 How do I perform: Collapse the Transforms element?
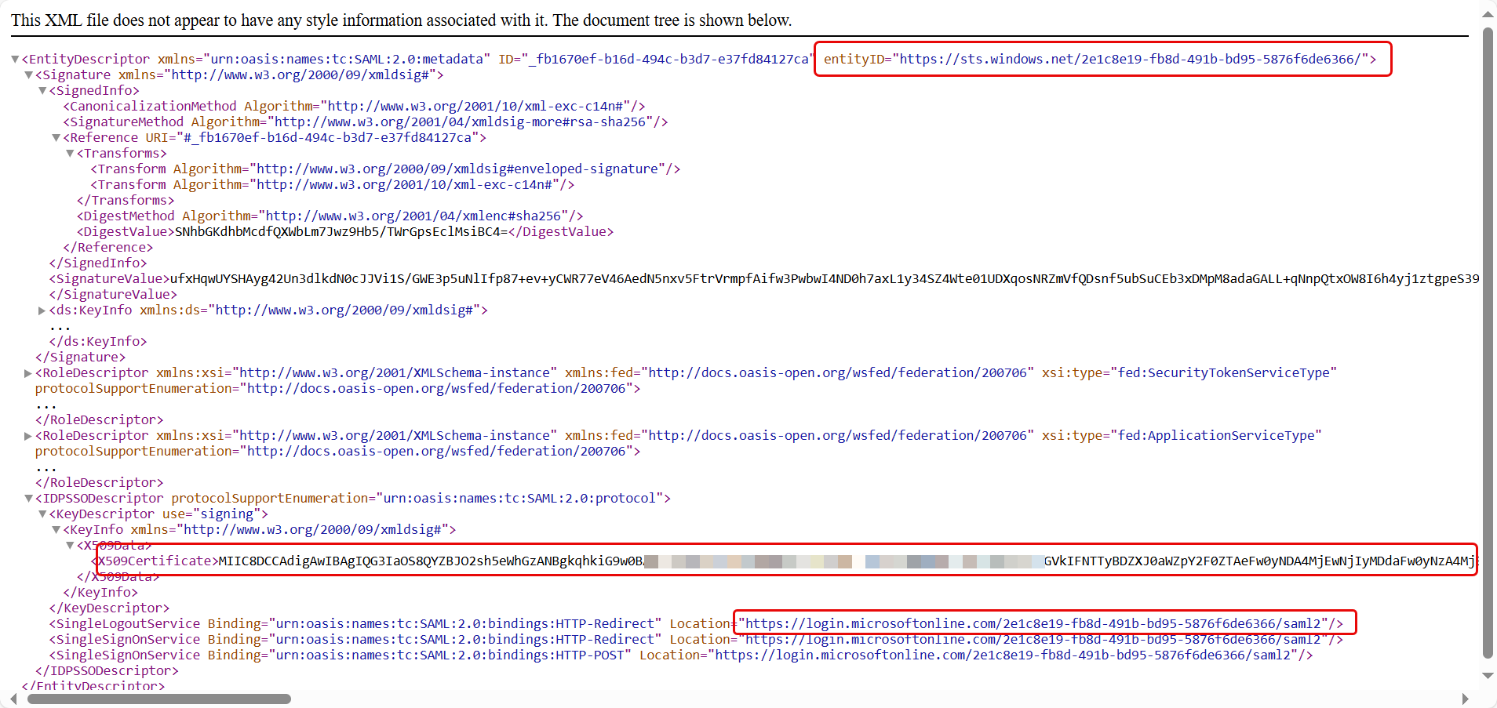pyautogui.click(x=70, y=153)
